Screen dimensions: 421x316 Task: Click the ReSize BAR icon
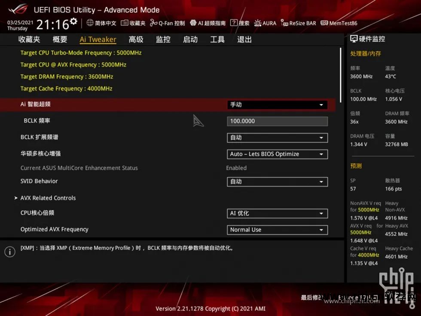coord(284,23)
